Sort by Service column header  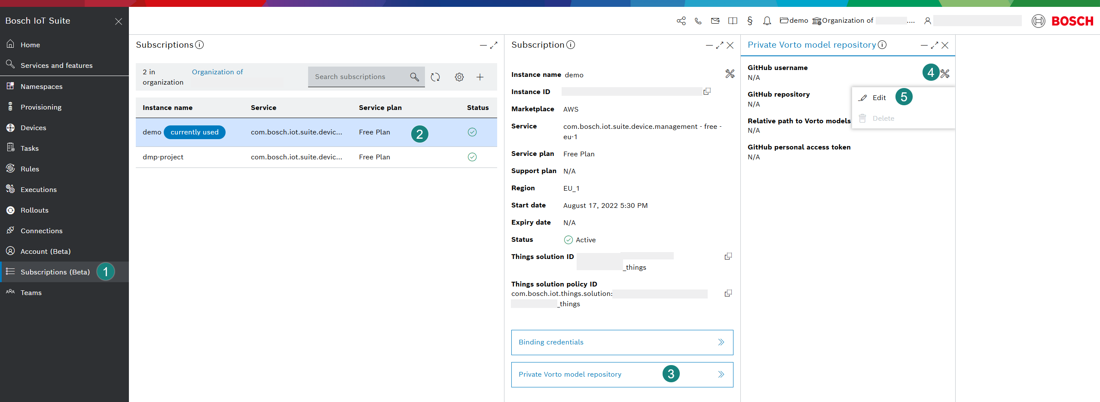[263, 108]
